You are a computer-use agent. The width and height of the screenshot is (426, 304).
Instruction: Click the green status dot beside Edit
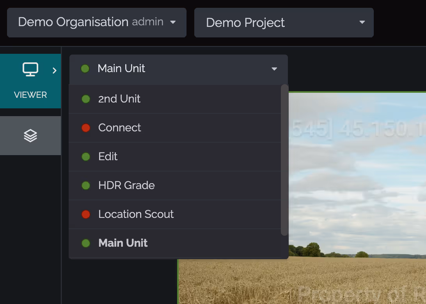point(86,157)
